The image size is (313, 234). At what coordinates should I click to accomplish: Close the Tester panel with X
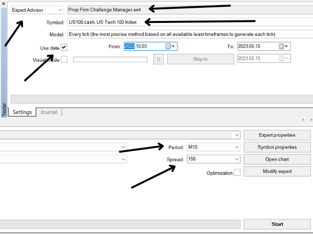point(3,3)
